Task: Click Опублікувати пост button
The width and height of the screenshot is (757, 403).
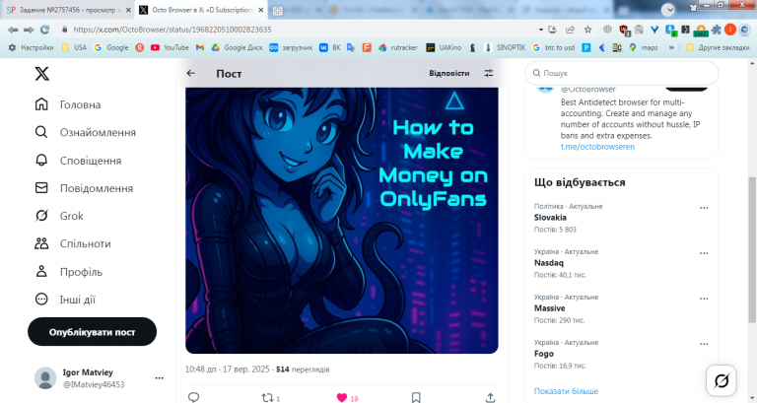Action: [x=93, y=332]
